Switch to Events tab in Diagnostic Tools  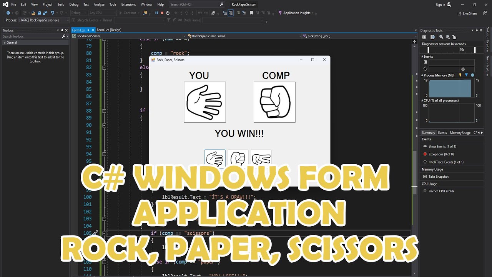click(442, 133)
